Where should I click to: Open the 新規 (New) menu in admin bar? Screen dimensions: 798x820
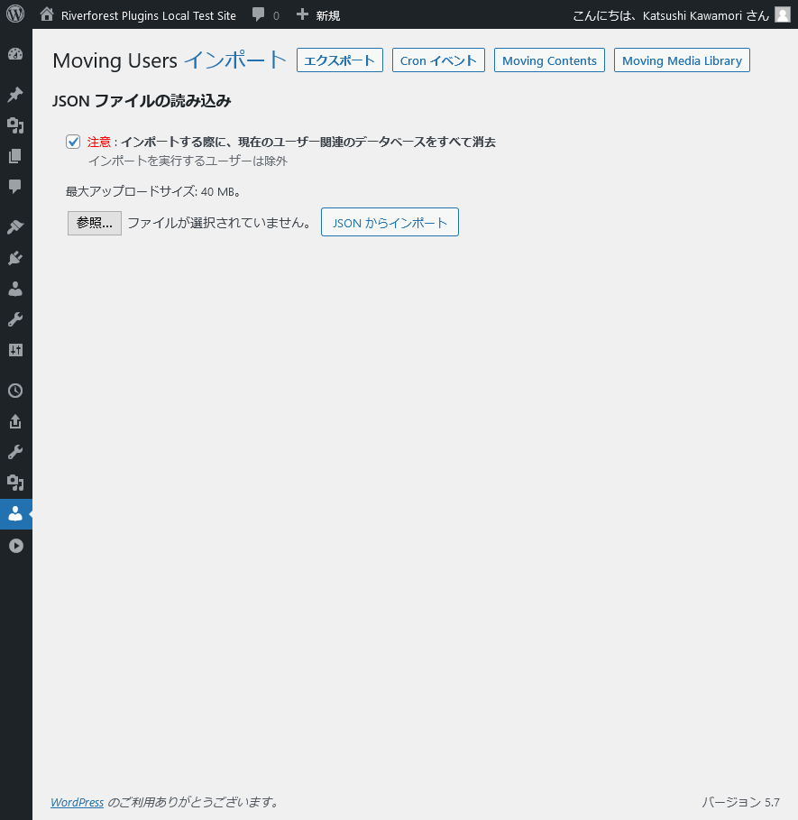(x=318, y=14)
